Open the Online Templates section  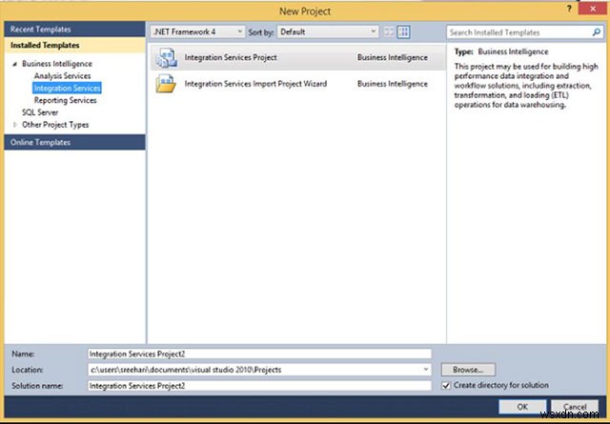click(74, 142)
